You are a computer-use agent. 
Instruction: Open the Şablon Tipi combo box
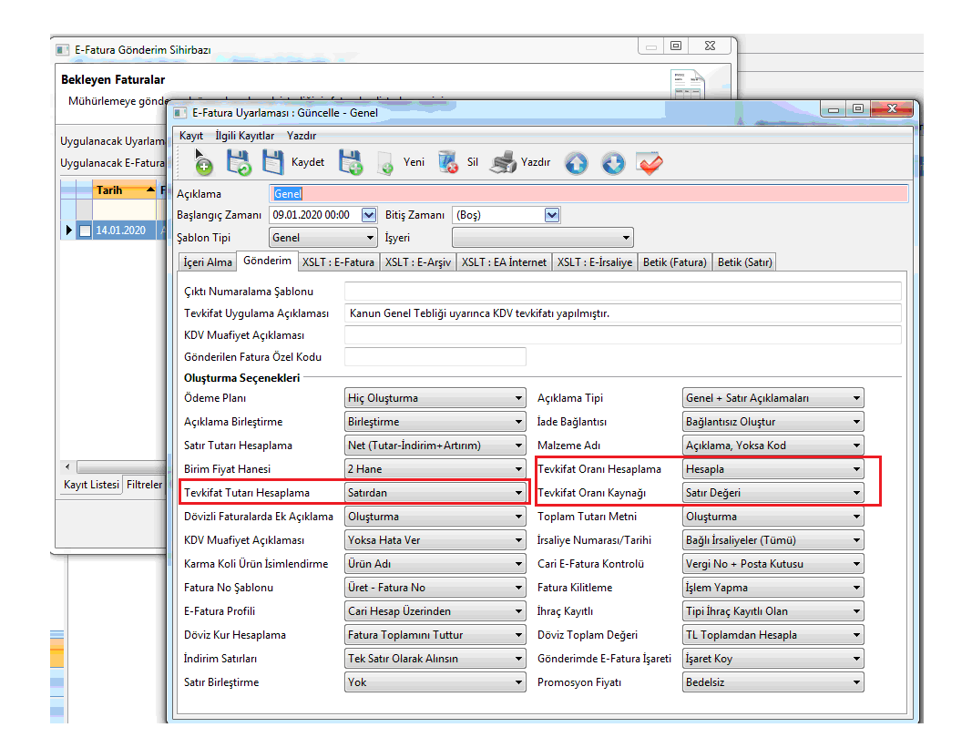click(x=323, y=238)
